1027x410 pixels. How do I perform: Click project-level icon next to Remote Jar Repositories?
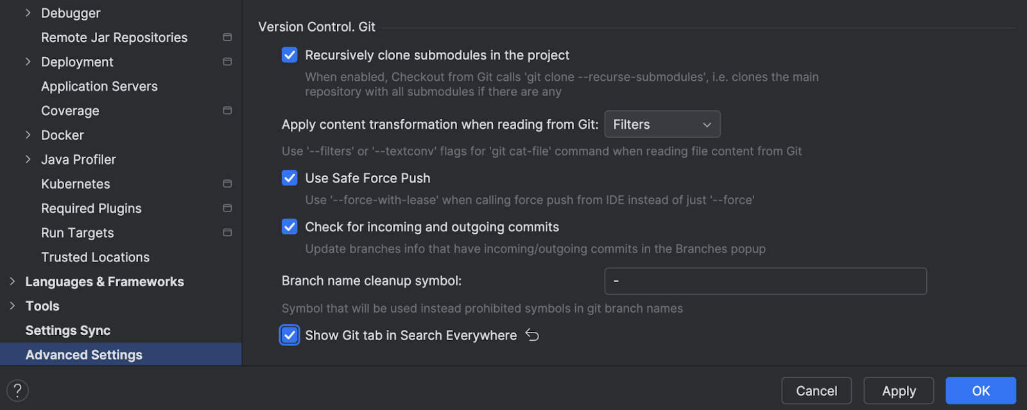click(x=227, y=37)
